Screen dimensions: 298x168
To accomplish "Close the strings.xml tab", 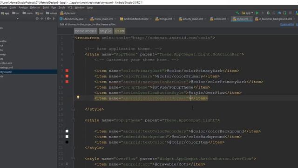I will pos(174,19).
